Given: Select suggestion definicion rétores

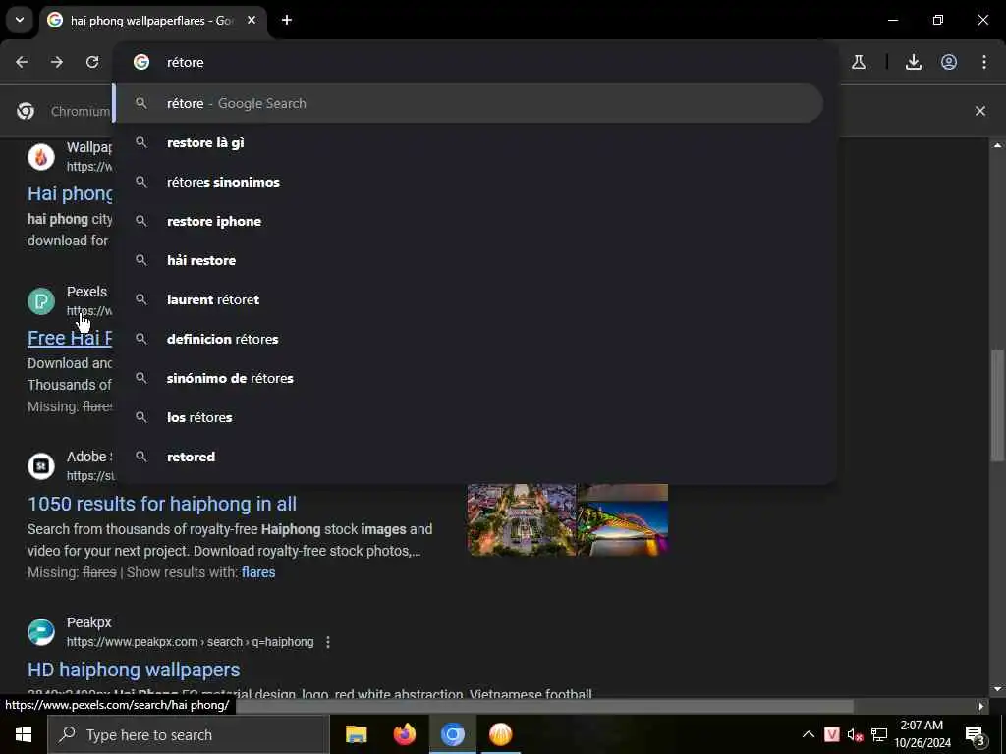Looking at the screenshot, I should point(469,339).
